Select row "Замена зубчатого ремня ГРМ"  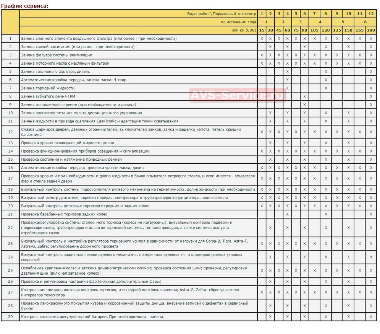click(189, 96)
